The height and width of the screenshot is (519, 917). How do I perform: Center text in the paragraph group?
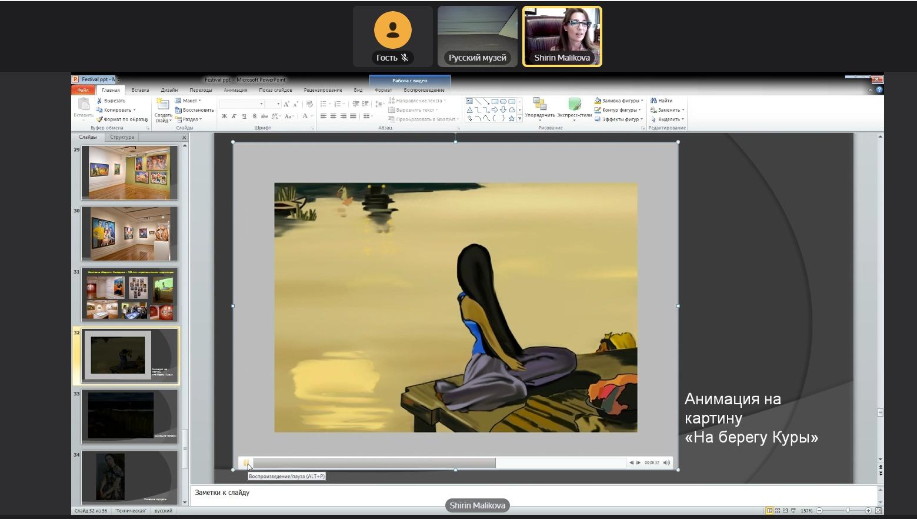pos(333,116)
